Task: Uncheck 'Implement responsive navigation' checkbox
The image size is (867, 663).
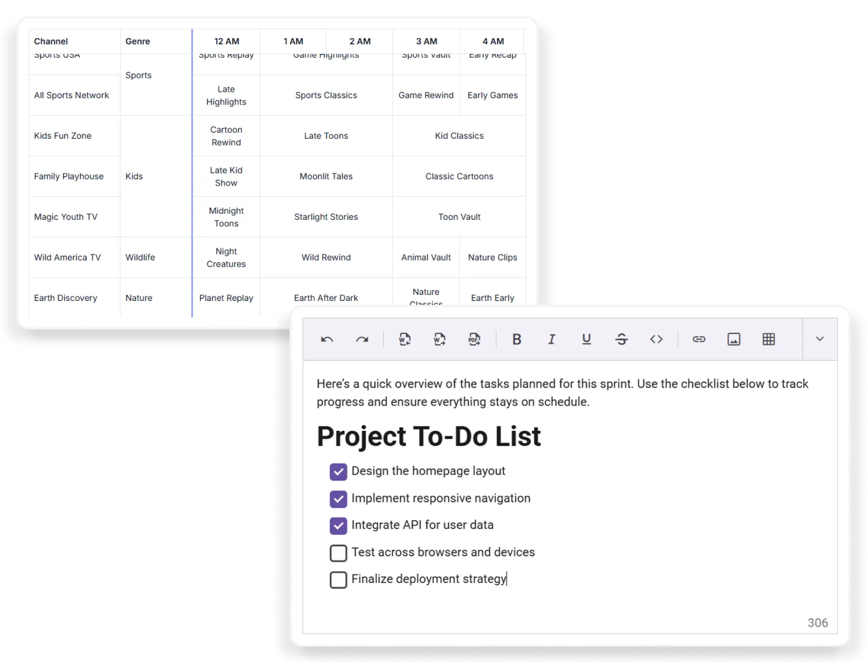Action: (x=338, y=499)
